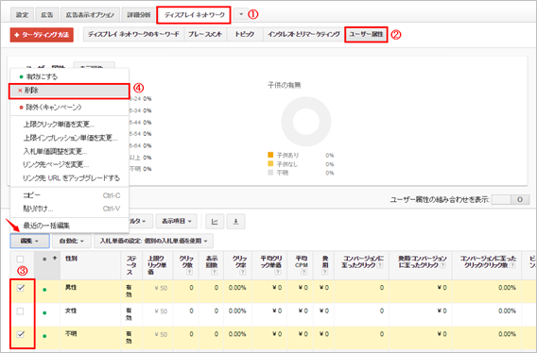Toggle ユーザー属性の組み合わせを表示 switch

pyautogui.click(x=511, y=200)
